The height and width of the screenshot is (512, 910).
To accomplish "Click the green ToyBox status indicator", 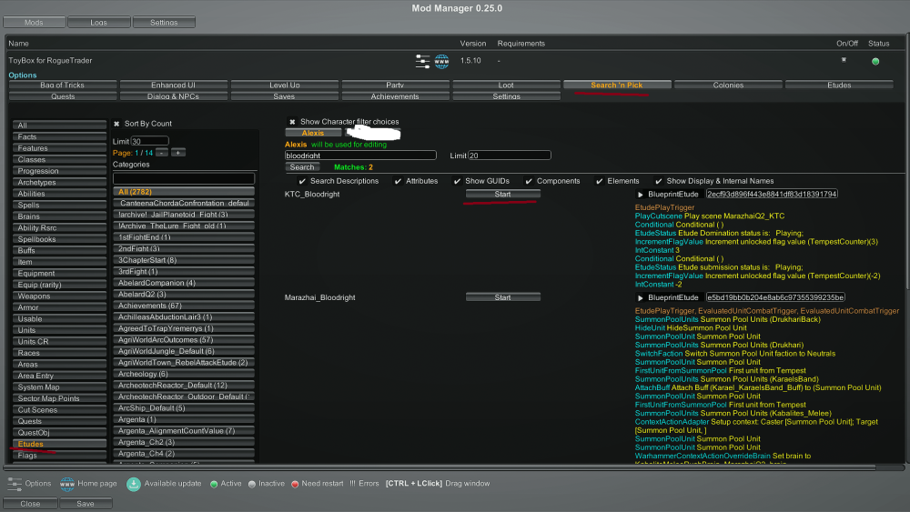I will click(x=875, y=61).
